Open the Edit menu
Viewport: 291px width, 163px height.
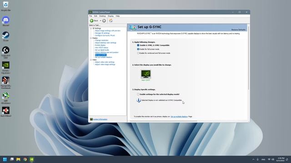click(95, 16)
